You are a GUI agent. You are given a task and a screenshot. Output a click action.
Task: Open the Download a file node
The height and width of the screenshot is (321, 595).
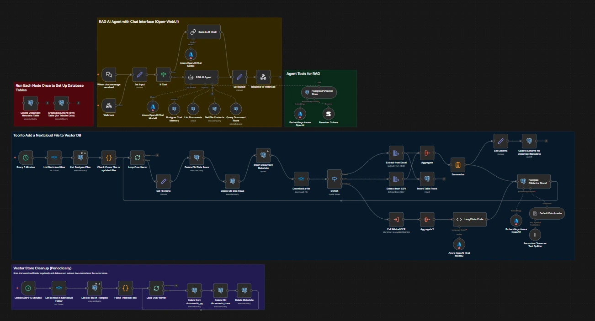pyautogui.click(x=301, y=179)
